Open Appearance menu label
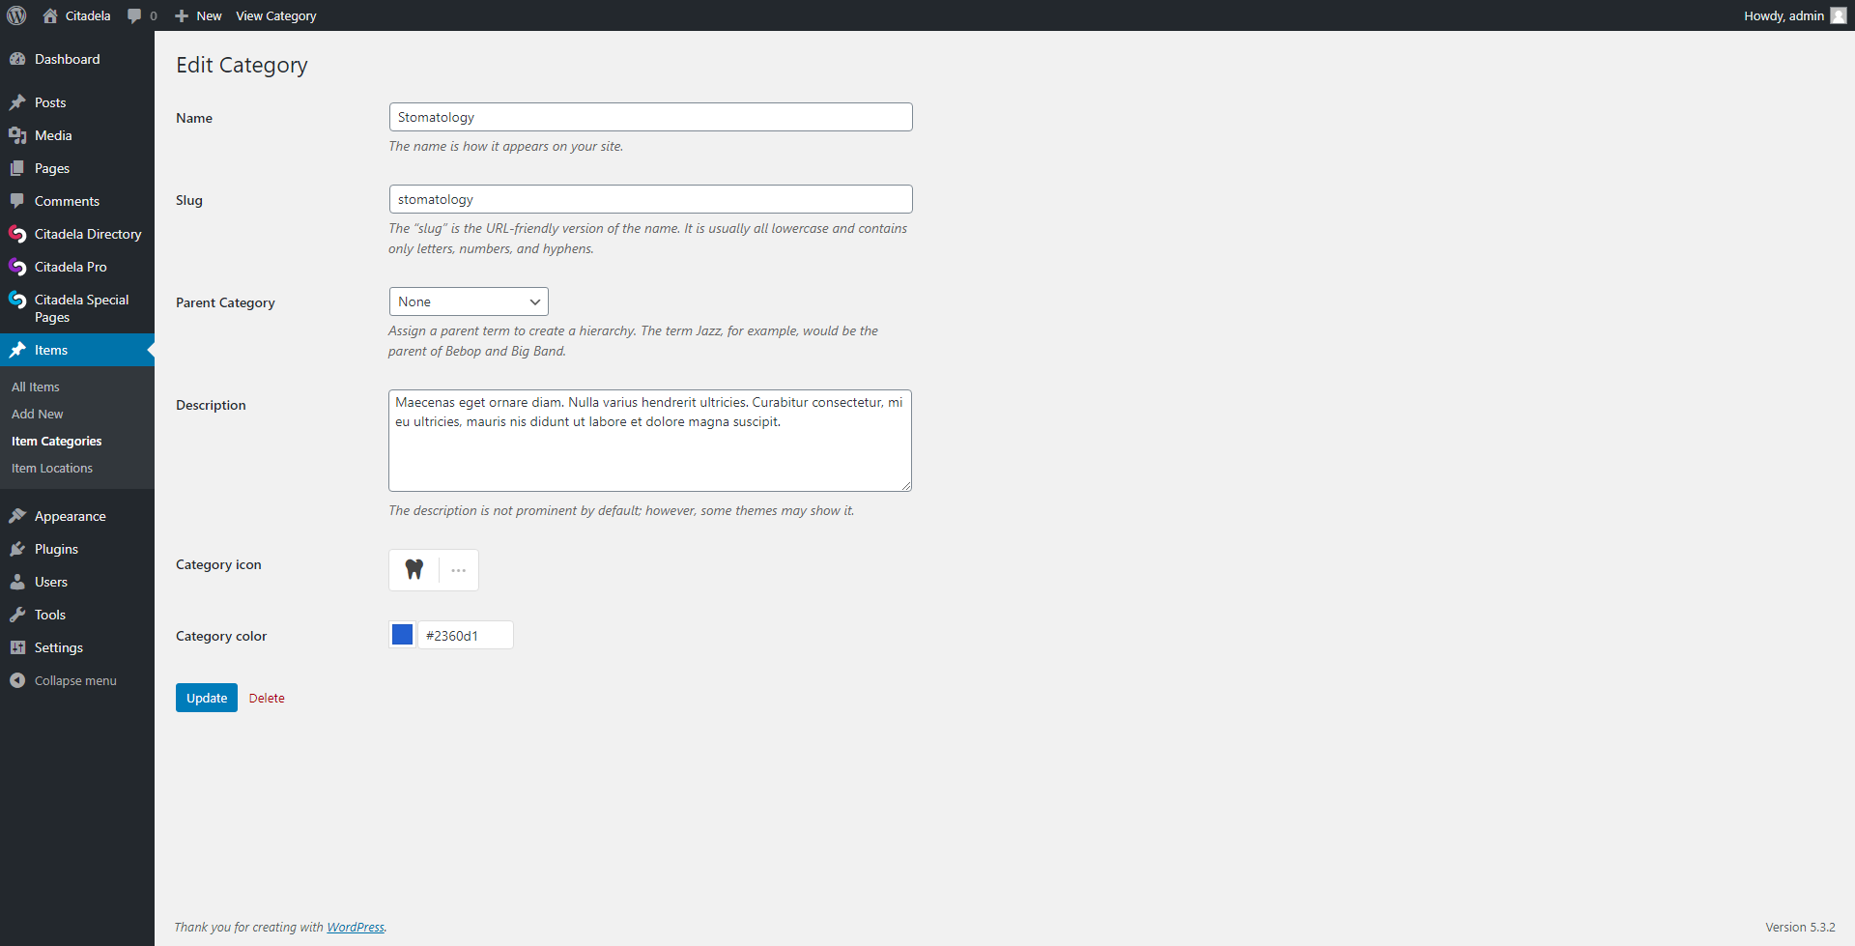 tap(71, 516)
